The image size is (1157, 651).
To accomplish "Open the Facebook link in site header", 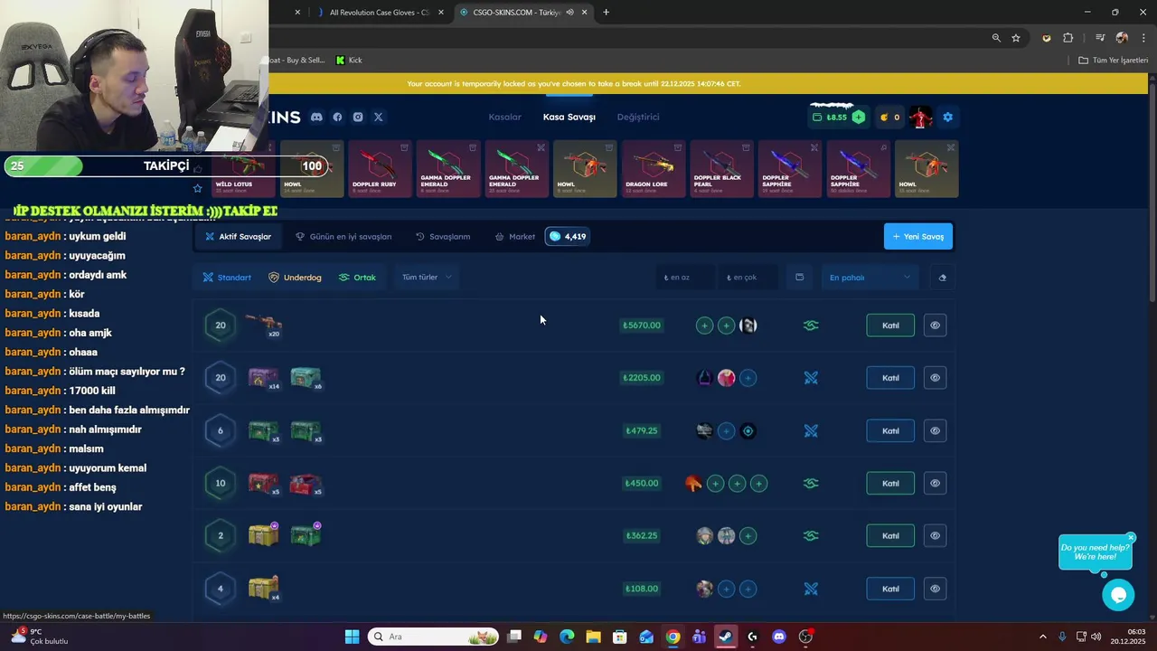I will [x=337, y=117].
